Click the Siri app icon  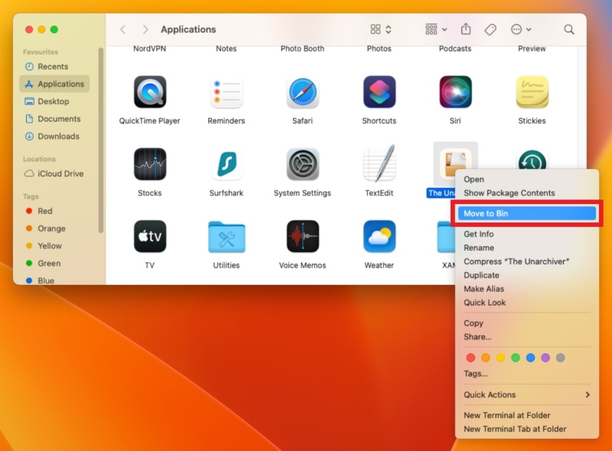click(455, 92)
